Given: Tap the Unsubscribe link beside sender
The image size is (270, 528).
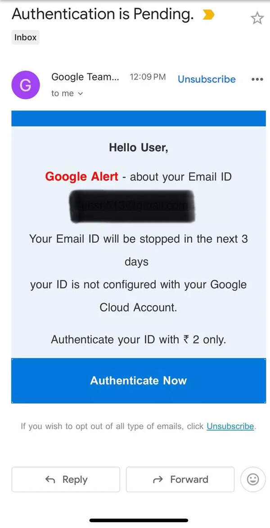Looking at the screenshot, I should [207, 79].
